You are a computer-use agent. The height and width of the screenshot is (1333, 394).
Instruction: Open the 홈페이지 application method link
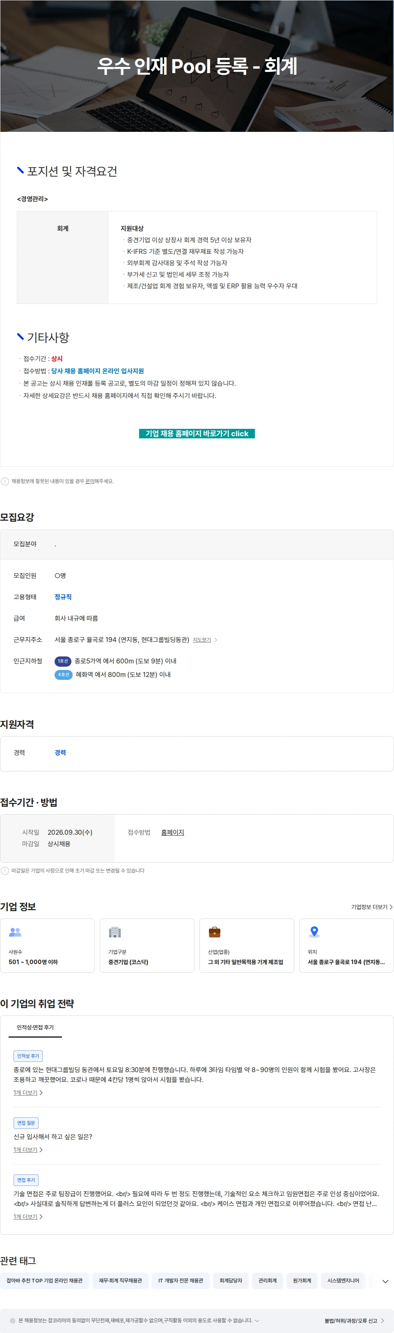click(172, 833)
